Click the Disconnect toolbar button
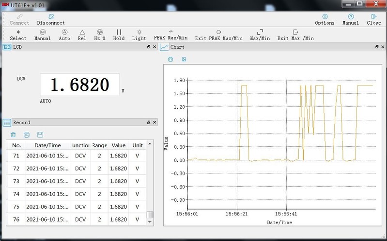The image size is (387, 241). click(51, 19)
